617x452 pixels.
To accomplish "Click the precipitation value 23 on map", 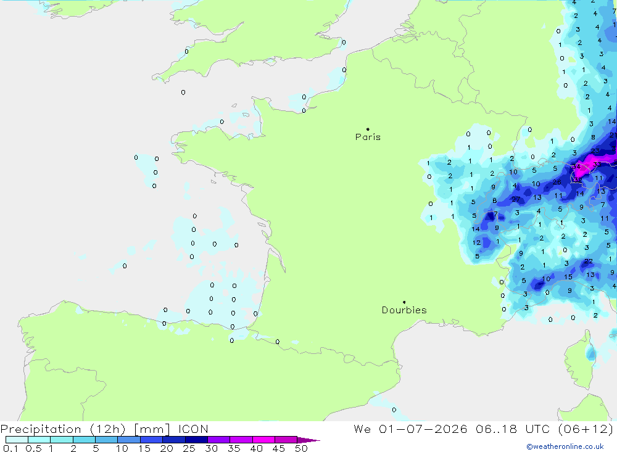I will pos(595,150).
